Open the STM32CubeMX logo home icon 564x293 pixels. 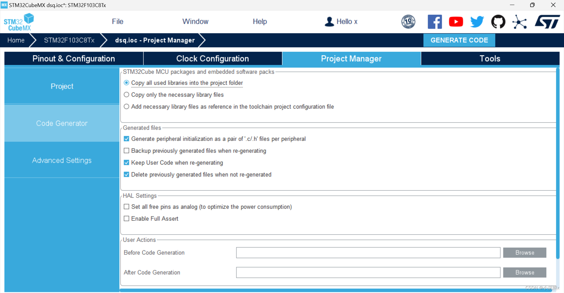(x=19, y=22)
